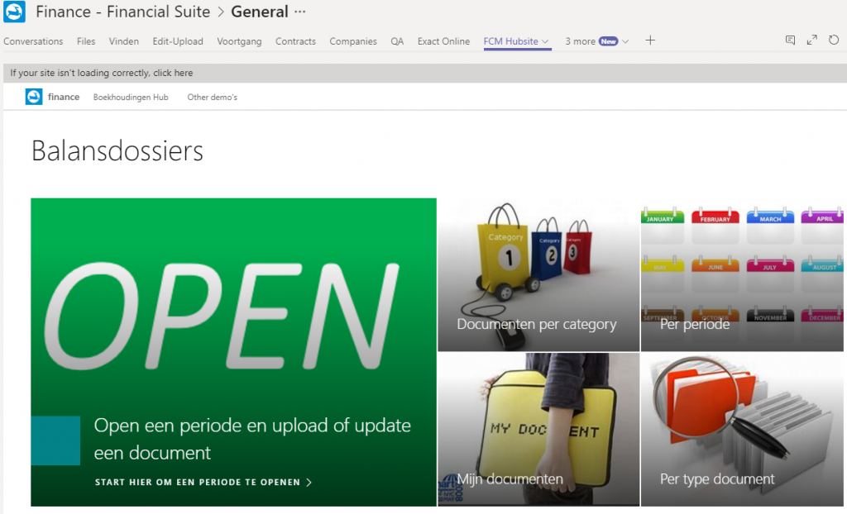Viewport: 847px width, 514px height.
Task: Add a new tab with plus icon
Action: point(650,40)
